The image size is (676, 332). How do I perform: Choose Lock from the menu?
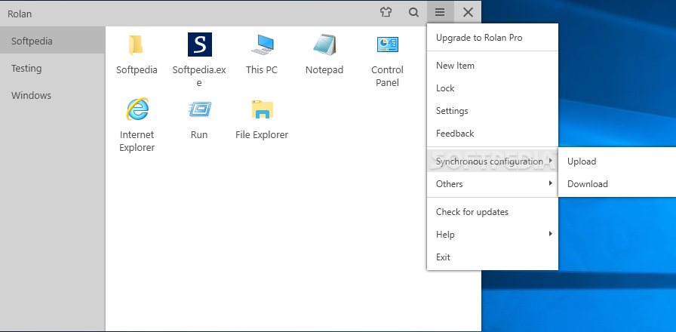click(493, 88)
